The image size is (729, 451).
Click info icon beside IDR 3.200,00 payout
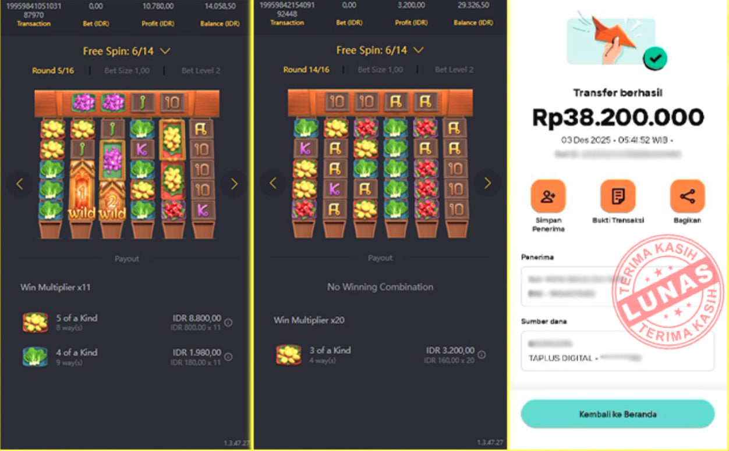tap(482, 355)
